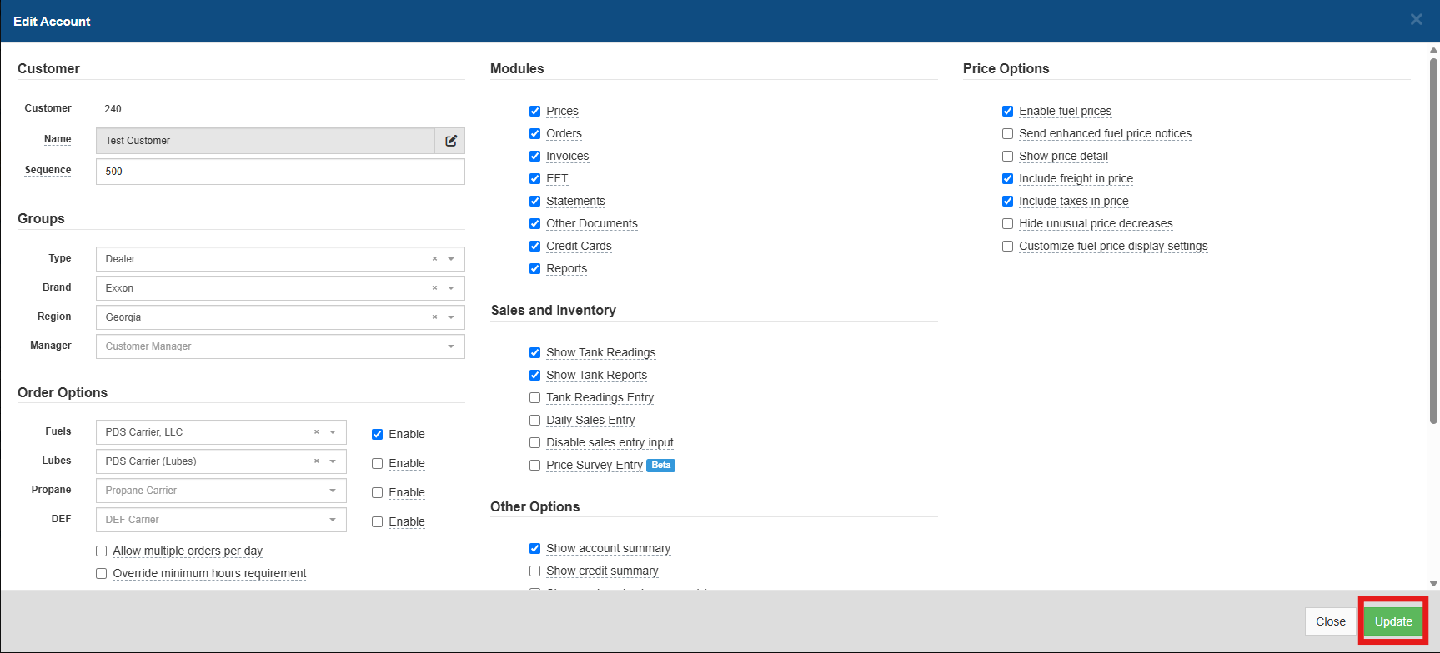Uncheck the Orders module
Viewport: 1440px width, 653px height.
534,134
